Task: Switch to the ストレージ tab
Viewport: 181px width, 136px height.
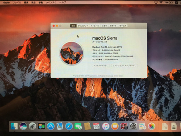Action: point(95,26)
